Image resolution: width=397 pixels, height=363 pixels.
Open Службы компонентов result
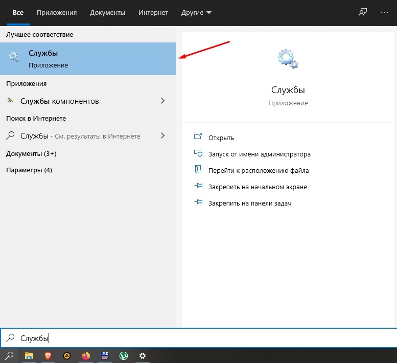click(x=88, y=101)
